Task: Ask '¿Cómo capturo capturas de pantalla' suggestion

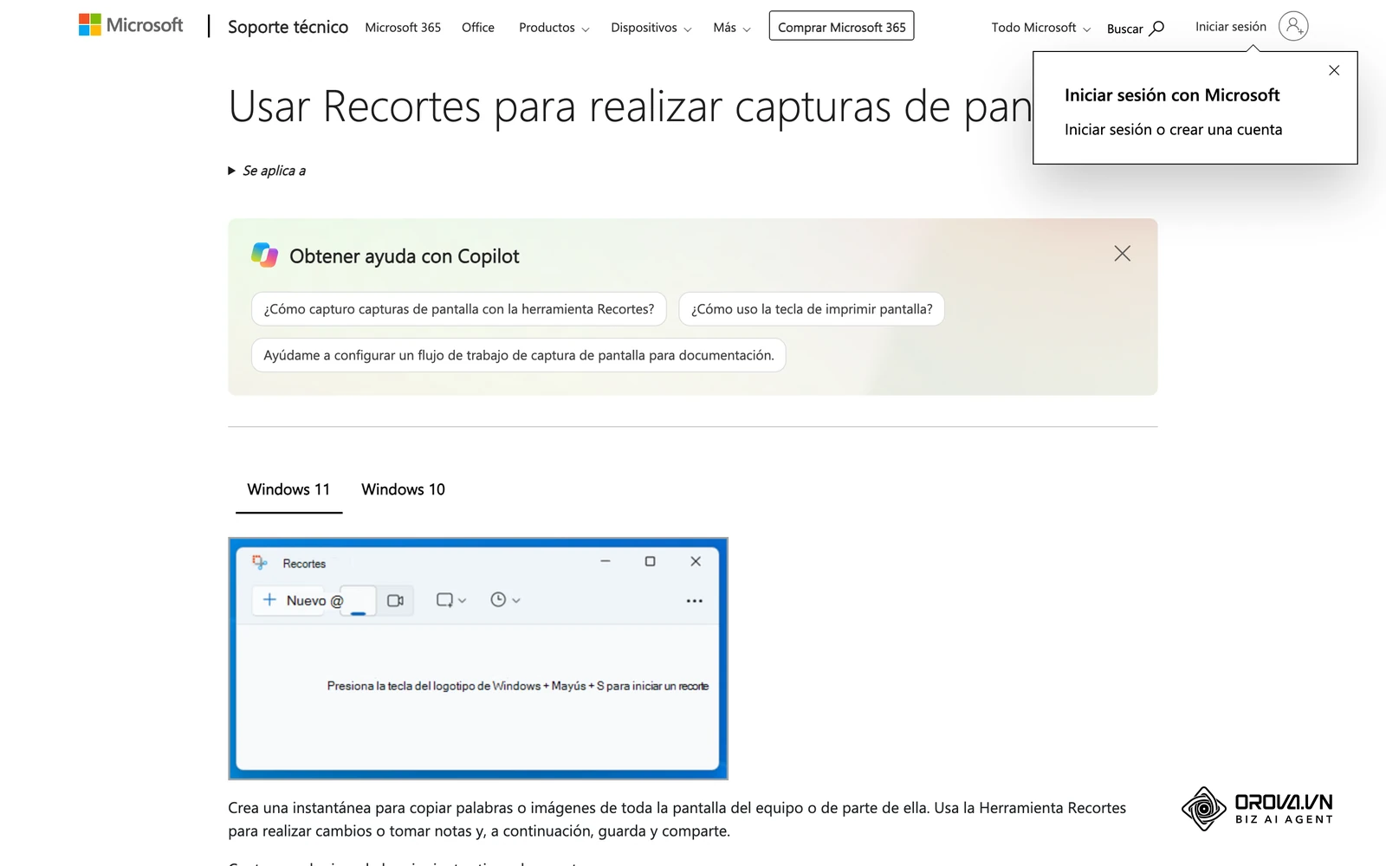Action: pyautogui.click(x=459, y=309)
